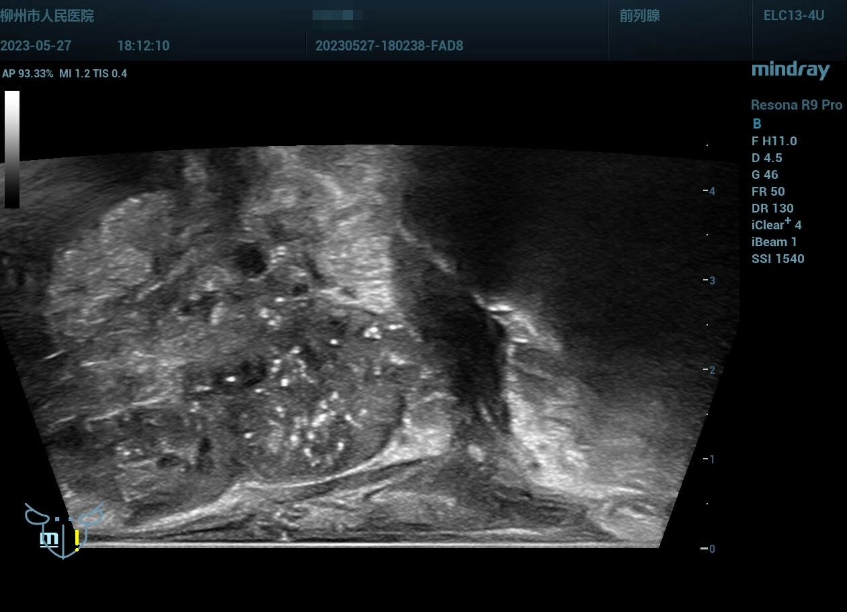
Task: Click the acoustic power AP 93.33% readout
Action: [x=28, y=74]
